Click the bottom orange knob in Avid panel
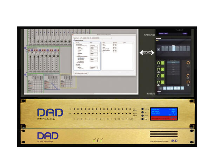The image size is (214, 158). point(188,82)
